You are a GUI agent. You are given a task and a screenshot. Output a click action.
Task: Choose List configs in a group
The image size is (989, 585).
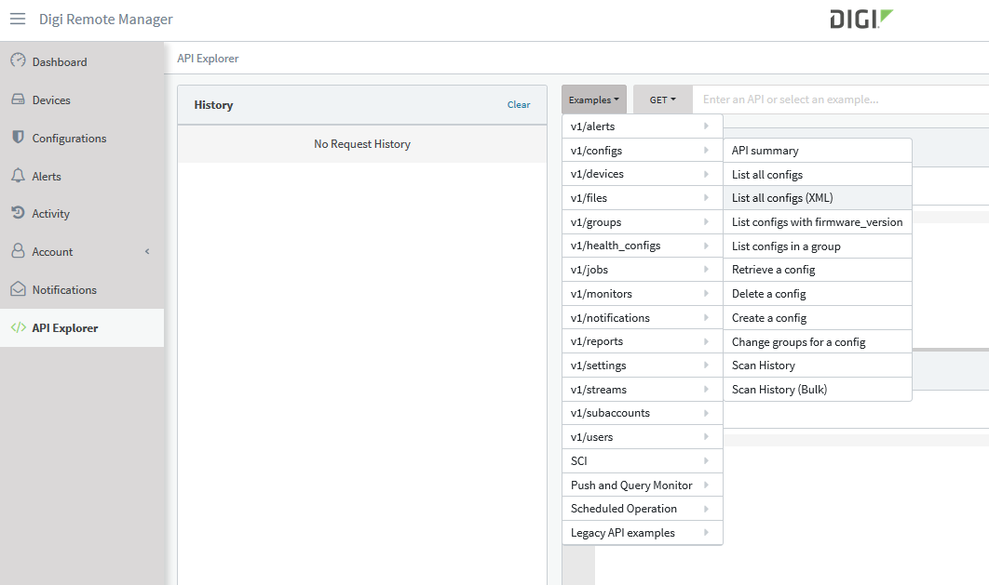click(x=818, y=246)
